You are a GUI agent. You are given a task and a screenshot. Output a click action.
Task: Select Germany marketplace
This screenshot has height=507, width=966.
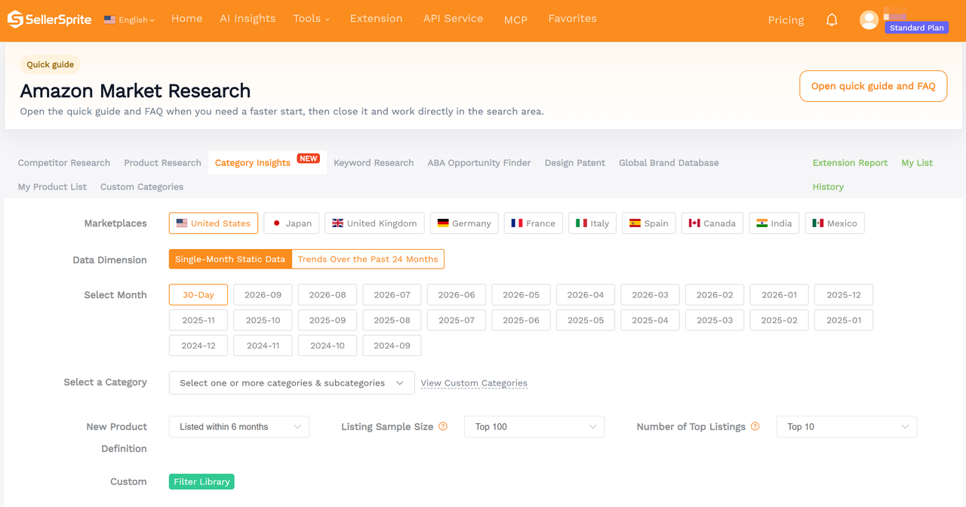point(464,223)
